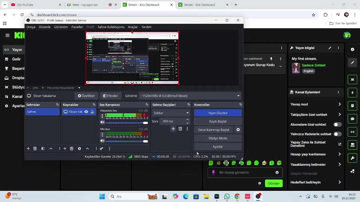Image resolution: width=360 pixels, height=202 pixels.
Task: Adjust Masaüstü Ses volume slider
Action: pyautogui.click(x=127, y=123)
